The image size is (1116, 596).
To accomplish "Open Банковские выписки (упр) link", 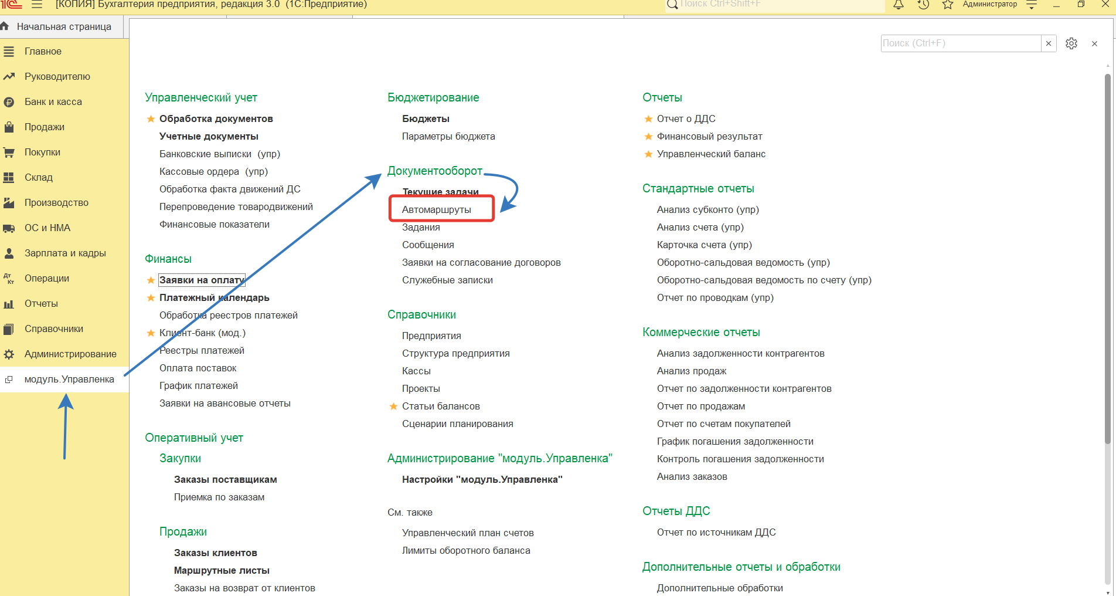I will 220,154.
